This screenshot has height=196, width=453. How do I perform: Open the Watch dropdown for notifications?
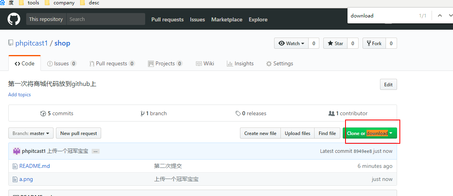point(292,43)
